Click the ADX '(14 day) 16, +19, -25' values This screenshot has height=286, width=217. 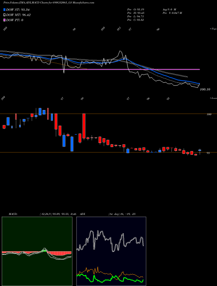pos(122,214)
